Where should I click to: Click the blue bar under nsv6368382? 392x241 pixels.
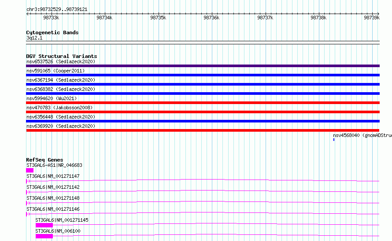pos(203,94)
